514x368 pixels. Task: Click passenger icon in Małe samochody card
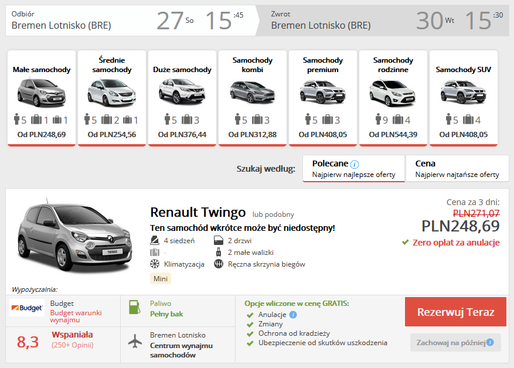[x=17, y=120]
